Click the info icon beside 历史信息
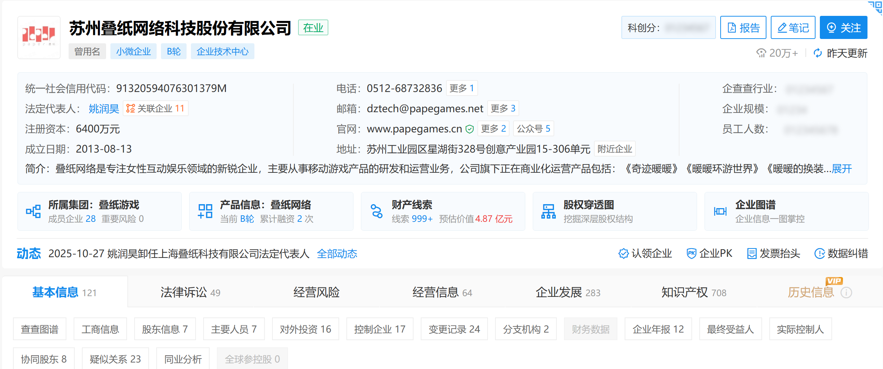The image size is (883, 369). 846,293
